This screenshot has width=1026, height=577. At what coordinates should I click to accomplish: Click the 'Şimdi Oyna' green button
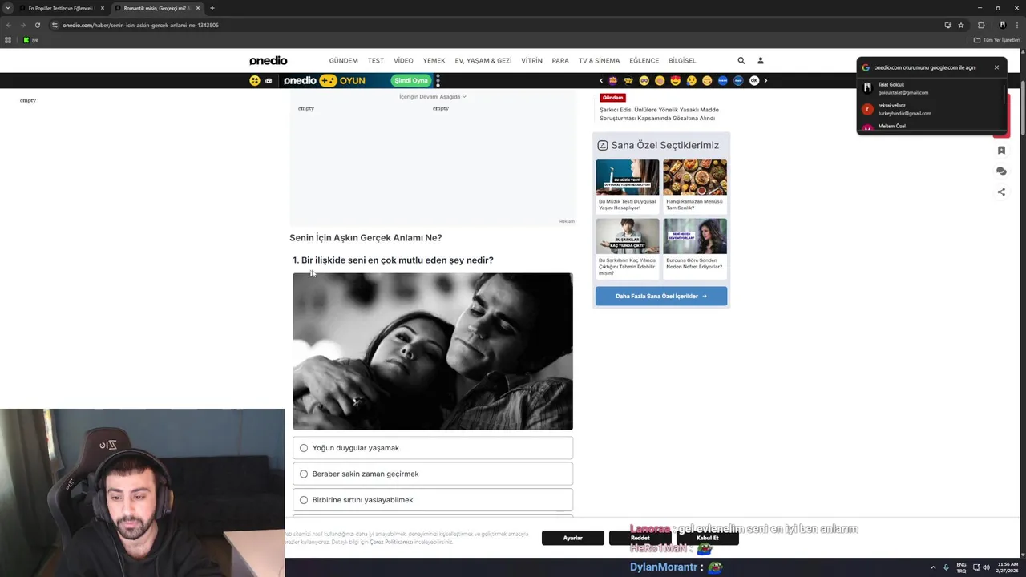pos(410,81)
